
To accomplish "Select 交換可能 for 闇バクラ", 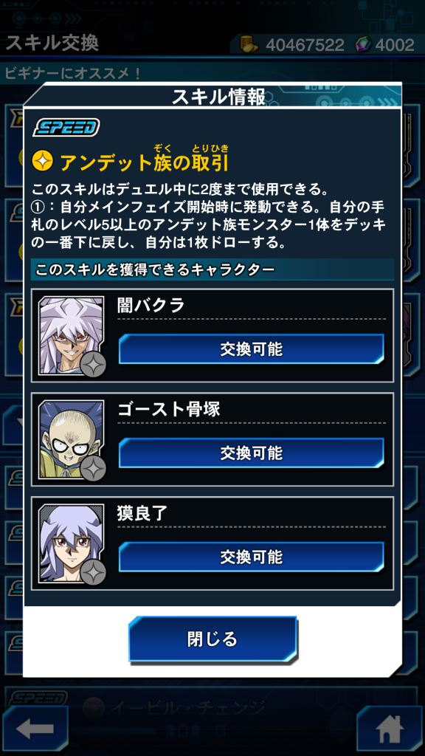I will click(x=251, y=348).
